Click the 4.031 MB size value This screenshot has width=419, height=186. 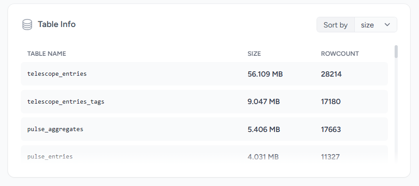[263, 157]
